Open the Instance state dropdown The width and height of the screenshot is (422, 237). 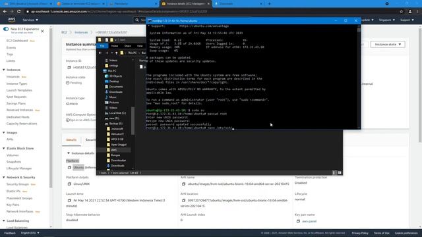coord(388,44)
